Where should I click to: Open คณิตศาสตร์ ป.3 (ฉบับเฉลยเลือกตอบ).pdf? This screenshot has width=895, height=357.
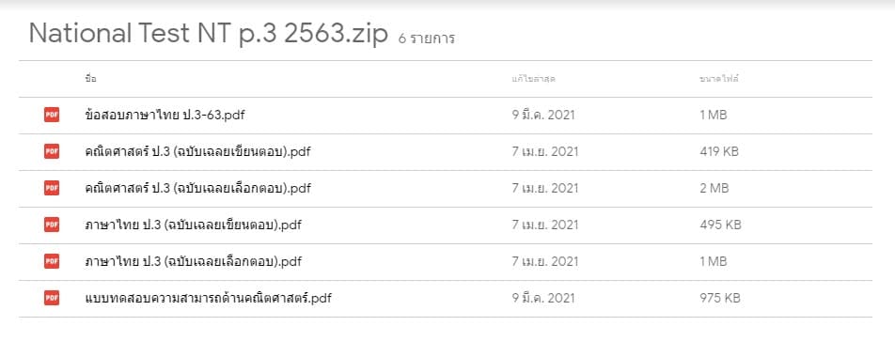tap(197, 188)
